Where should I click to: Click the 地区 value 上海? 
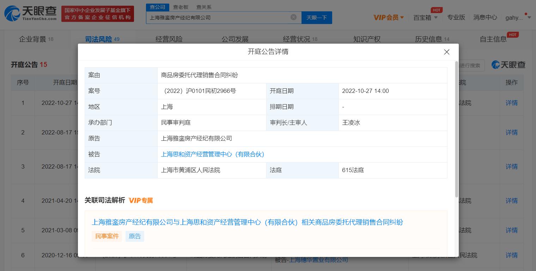[167, 107]
